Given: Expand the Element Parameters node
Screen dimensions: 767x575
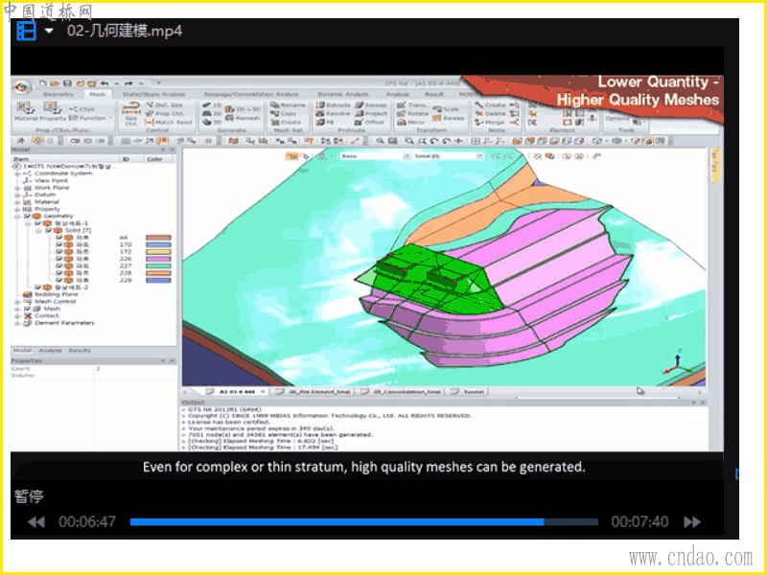Looking at the screenshot, I should [x=17, y=323].
